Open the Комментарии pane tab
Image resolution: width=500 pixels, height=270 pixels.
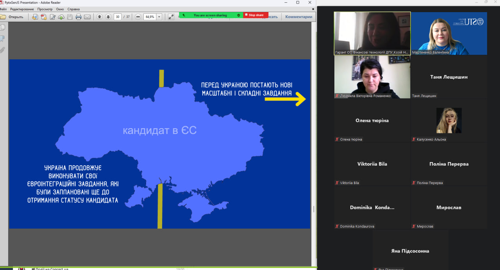[x=299, y=17]
